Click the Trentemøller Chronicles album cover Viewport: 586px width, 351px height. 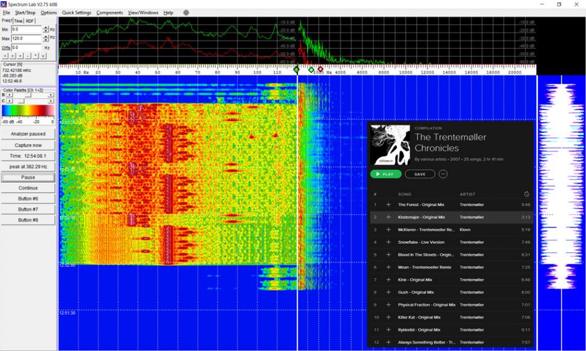390,145
